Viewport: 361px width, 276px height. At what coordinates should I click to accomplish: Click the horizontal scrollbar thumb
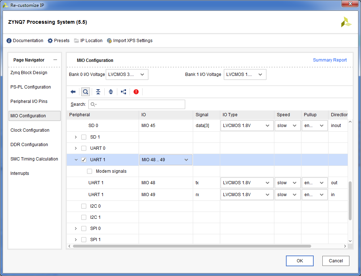(192, 246)
